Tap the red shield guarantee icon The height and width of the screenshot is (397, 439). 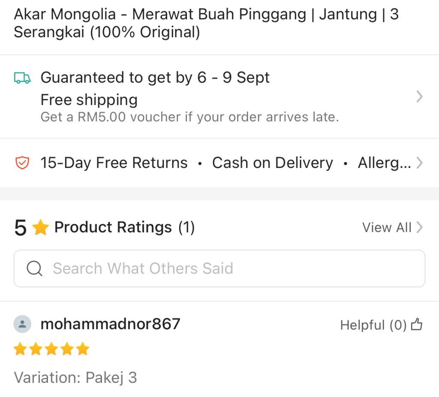pos(22,163)
